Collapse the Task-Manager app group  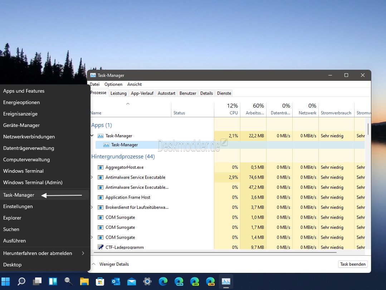click(92, 136)
